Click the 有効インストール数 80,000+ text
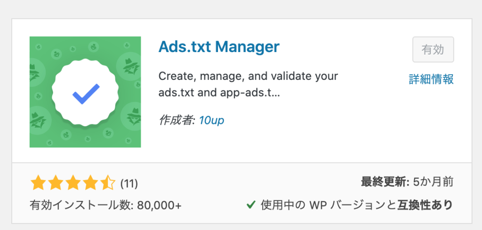 (x=105, y=205)
